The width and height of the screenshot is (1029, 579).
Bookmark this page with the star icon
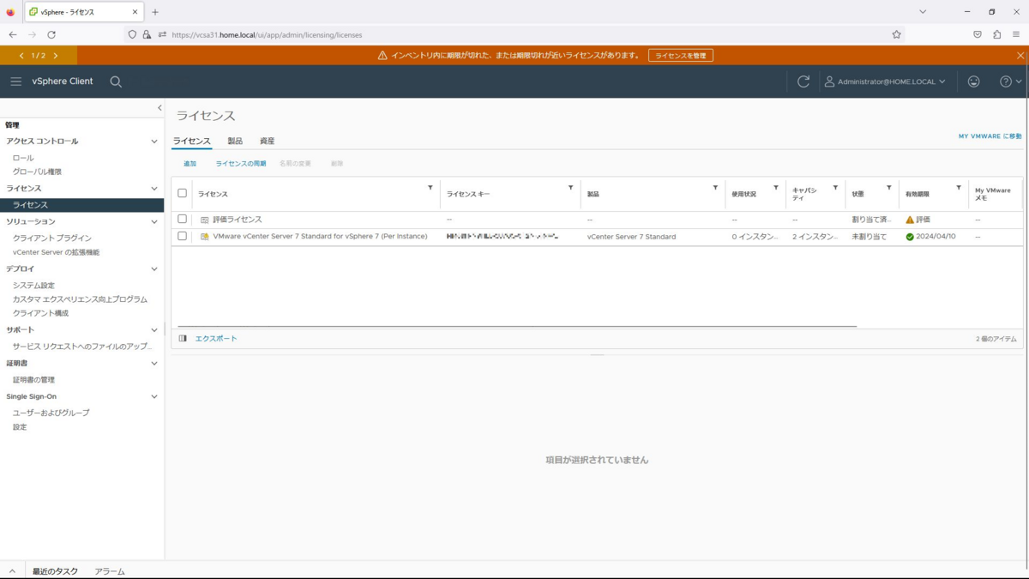[x=897, y=34]
